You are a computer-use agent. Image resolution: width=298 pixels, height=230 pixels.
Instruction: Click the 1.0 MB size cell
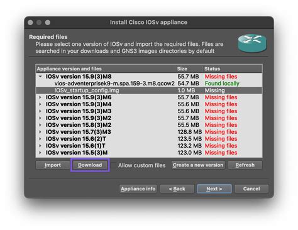point(186,90)
